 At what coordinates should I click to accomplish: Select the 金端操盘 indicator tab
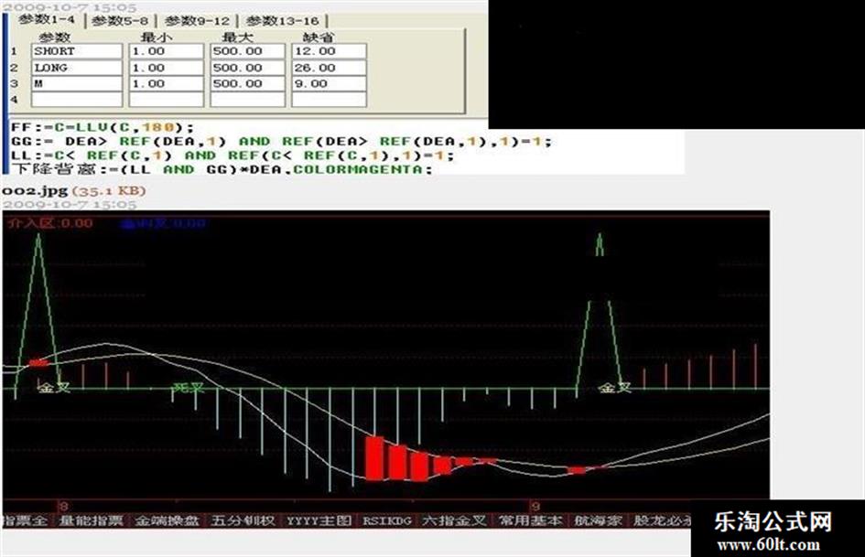(167, 520)
